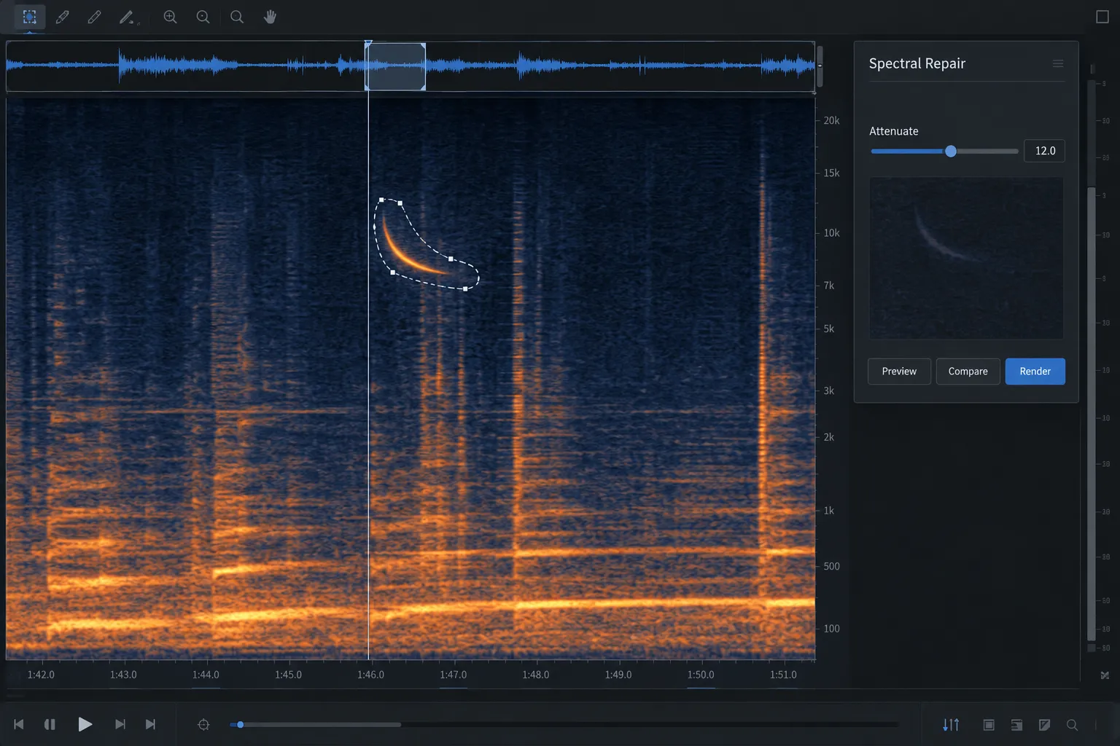Click the playhead marker atop the overview
Image resolution: width=1120 pixels, height=746 pixels.
point(368,44)
